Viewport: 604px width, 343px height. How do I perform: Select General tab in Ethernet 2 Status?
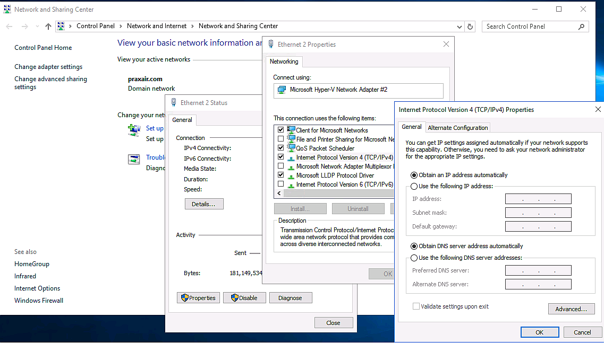182,120
